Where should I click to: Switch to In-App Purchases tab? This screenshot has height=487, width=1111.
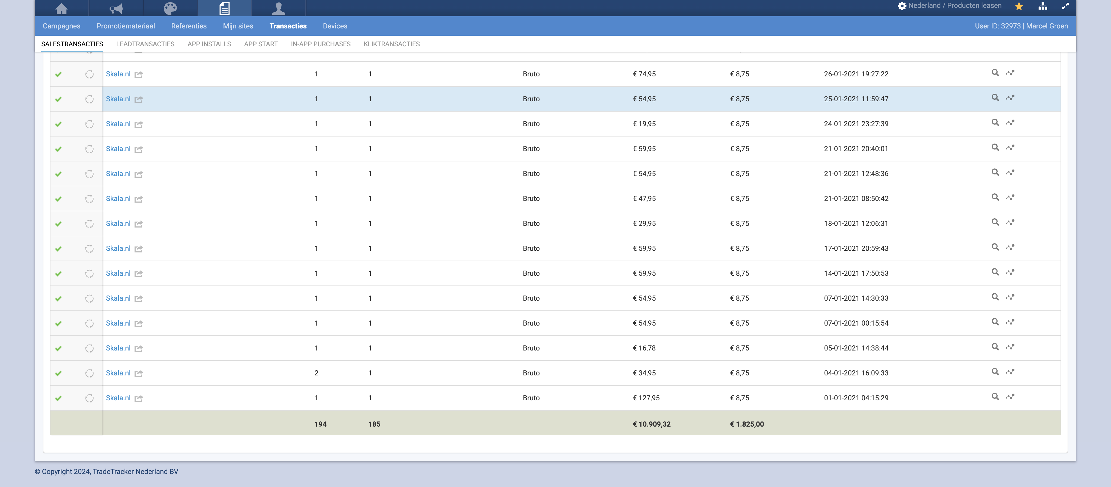tap(320, 44)
